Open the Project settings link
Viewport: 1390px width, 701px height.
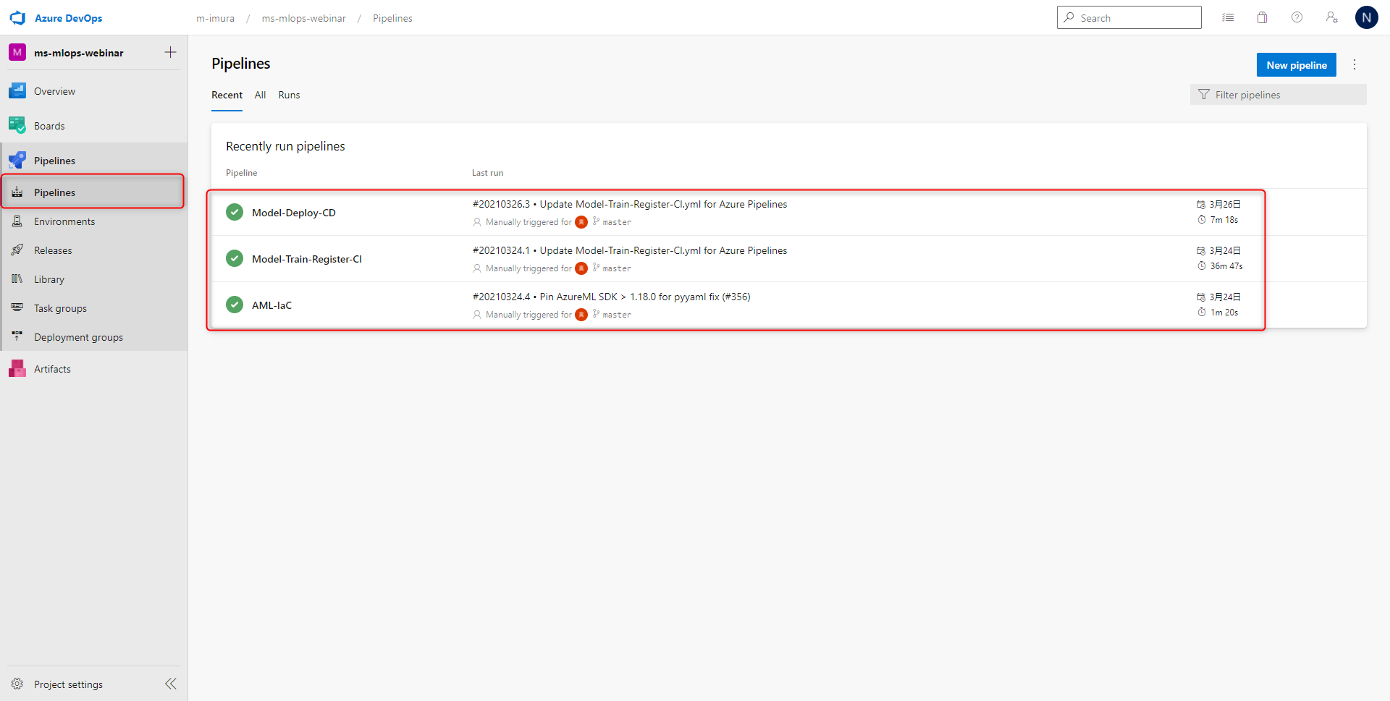(68, 684)
